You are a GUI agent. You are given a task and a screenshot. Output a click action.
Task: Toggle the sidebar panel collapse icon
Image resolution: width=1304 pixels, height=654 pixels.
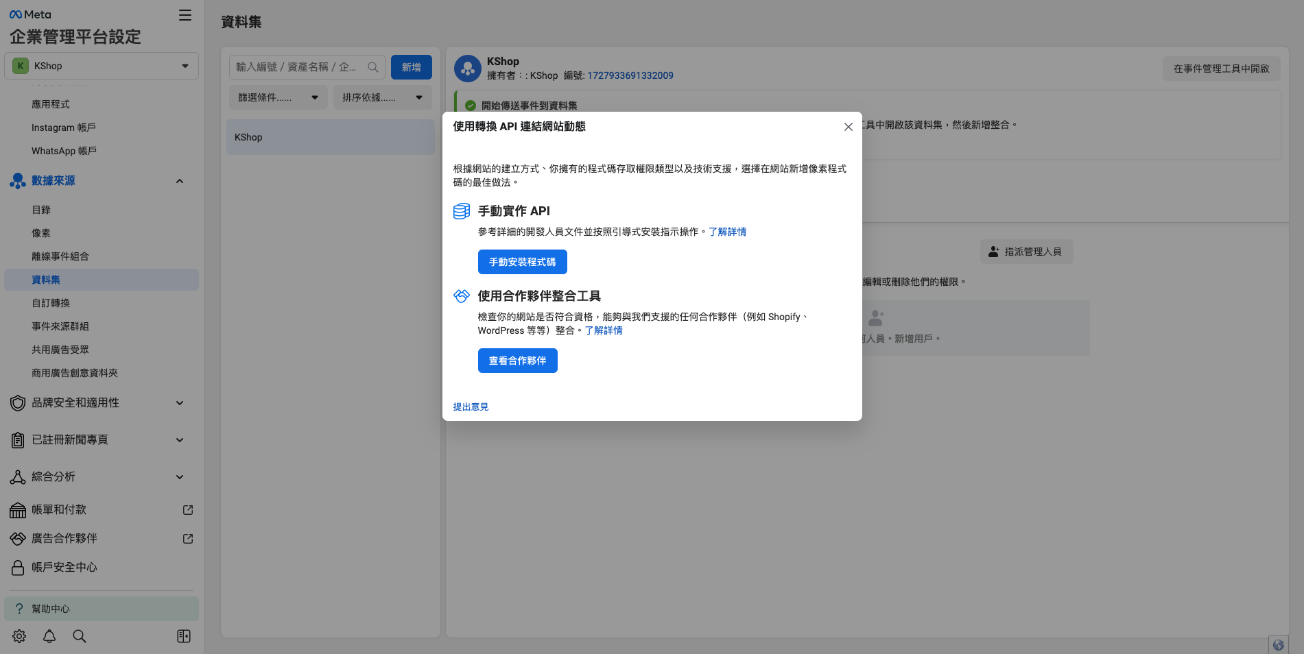point(184,636)
